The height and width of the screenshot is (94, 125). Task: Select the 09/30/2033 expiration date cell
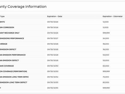click(53, 82)
